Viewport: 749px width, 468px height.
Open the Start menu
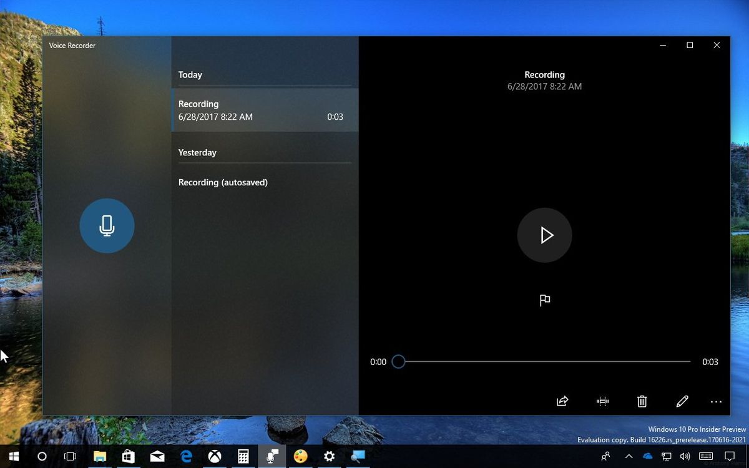pos(12,456)
